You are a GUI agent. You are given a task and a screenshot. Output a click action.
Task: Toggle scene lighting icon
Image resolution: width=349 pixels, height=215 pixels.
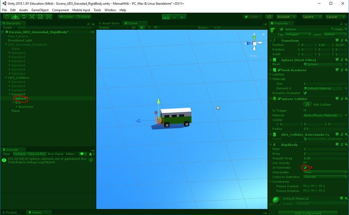pyautogui.click(x=142, y=27)
